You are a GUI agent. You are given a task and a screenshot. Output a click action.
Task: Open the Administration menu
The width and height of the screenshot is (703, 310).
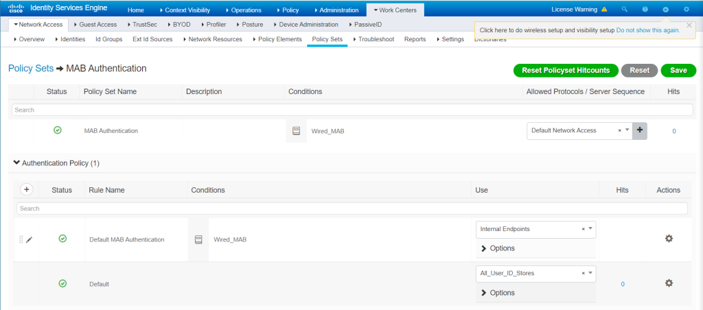pyautogui.click(x=336, y=10)
